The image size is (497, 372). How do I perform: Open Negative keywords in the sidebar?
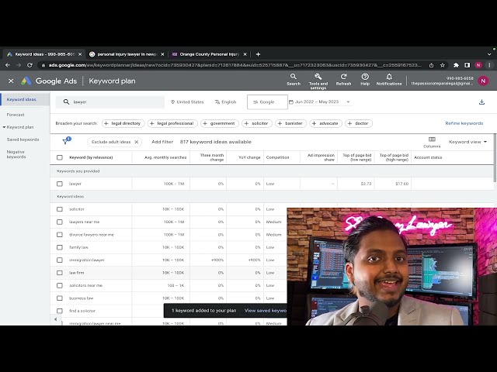(x=16, y=154)
